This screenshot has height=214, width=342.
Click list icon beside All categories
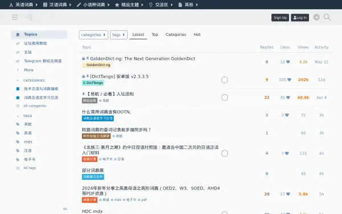pos(18,106)
